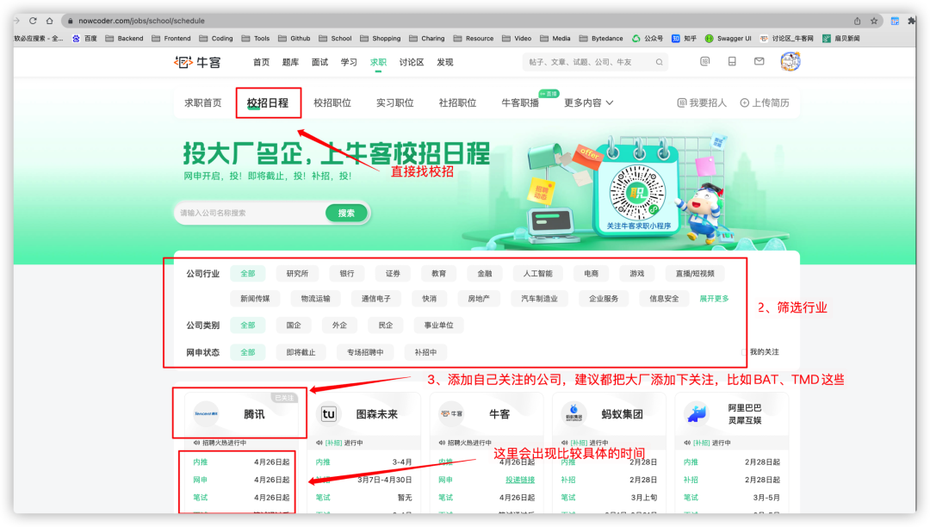Click the browser home icon

50,21
